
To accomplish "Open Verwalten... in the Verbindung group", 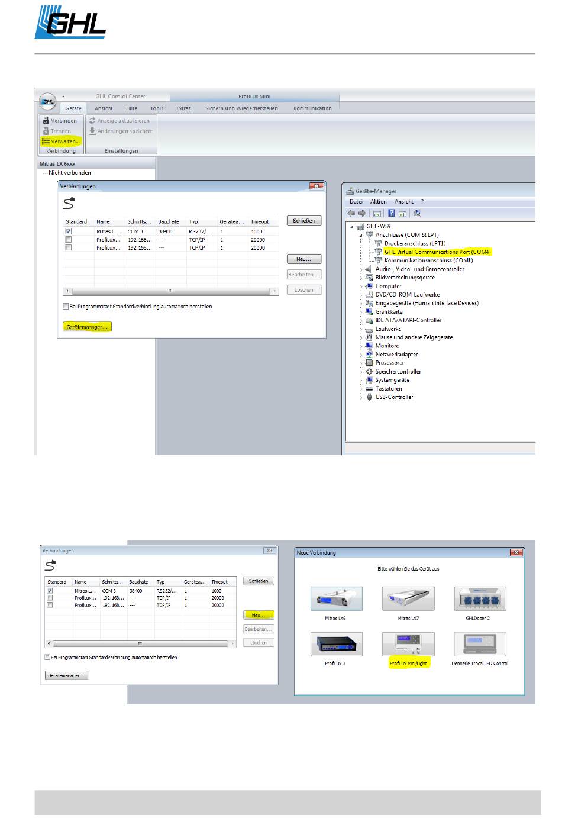I will coord(60,141).
